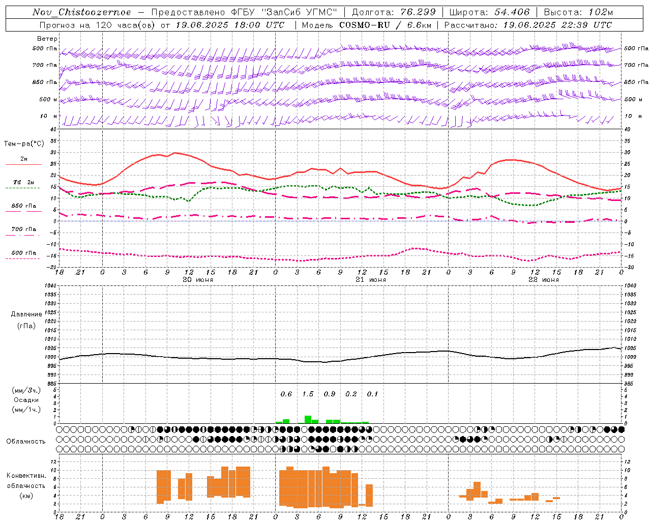651x521 pixels.
Task: Click the elevation text Высота: 102м
Action: [578, 12]
